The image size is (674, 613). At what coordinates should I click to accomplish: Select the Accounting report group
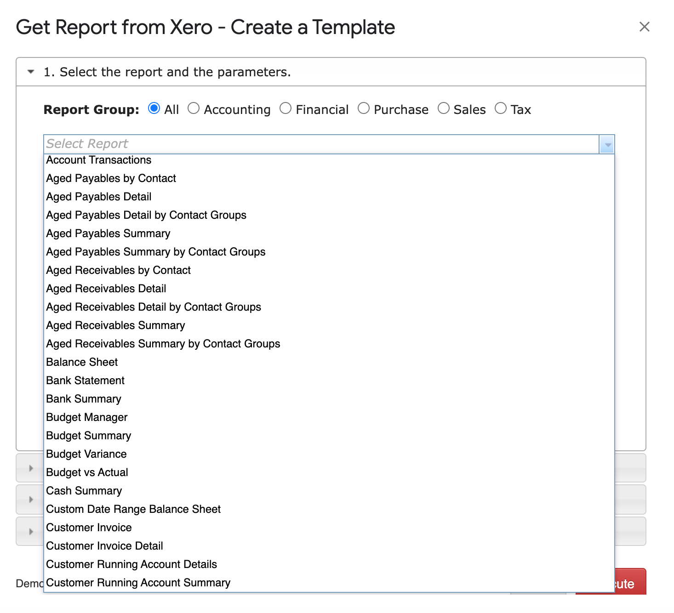point(194,108)
